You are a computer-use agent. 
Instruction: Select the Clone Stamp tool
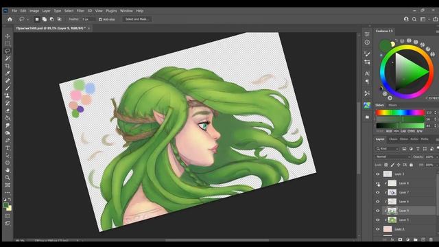click(8, 96)
